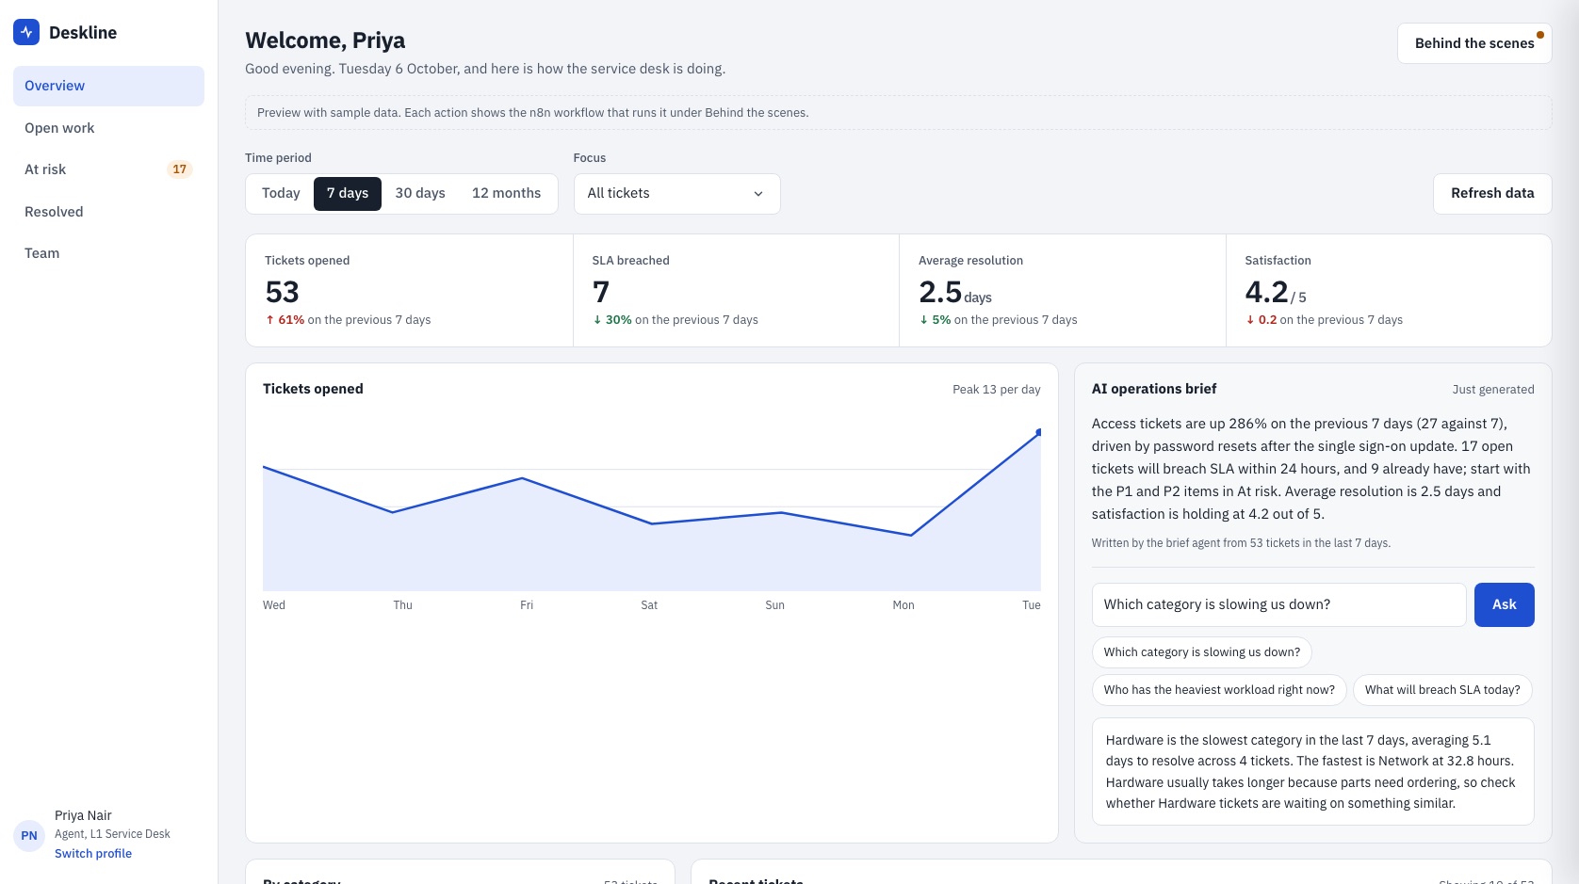This screenshot has width=1579, height=884.
Task: Click the 'Peak 13 per day' label
Action: pyautogui.click(x=996, y=390)
